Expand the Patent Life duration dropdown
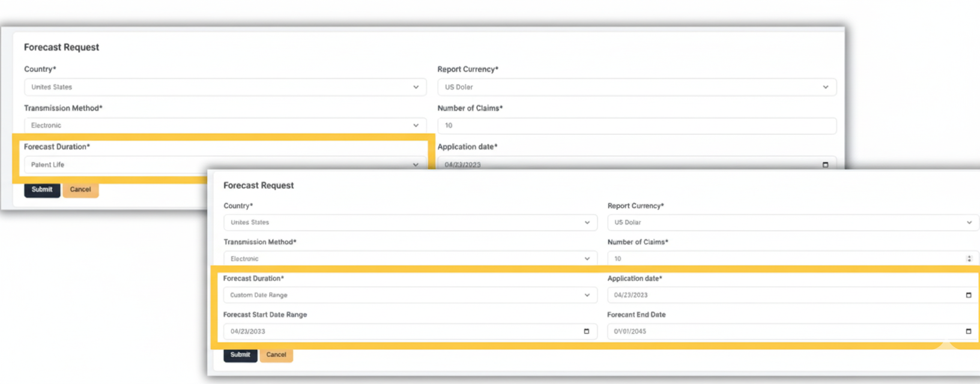Screen dimensions: 980x384 click(x=416, y=164)
